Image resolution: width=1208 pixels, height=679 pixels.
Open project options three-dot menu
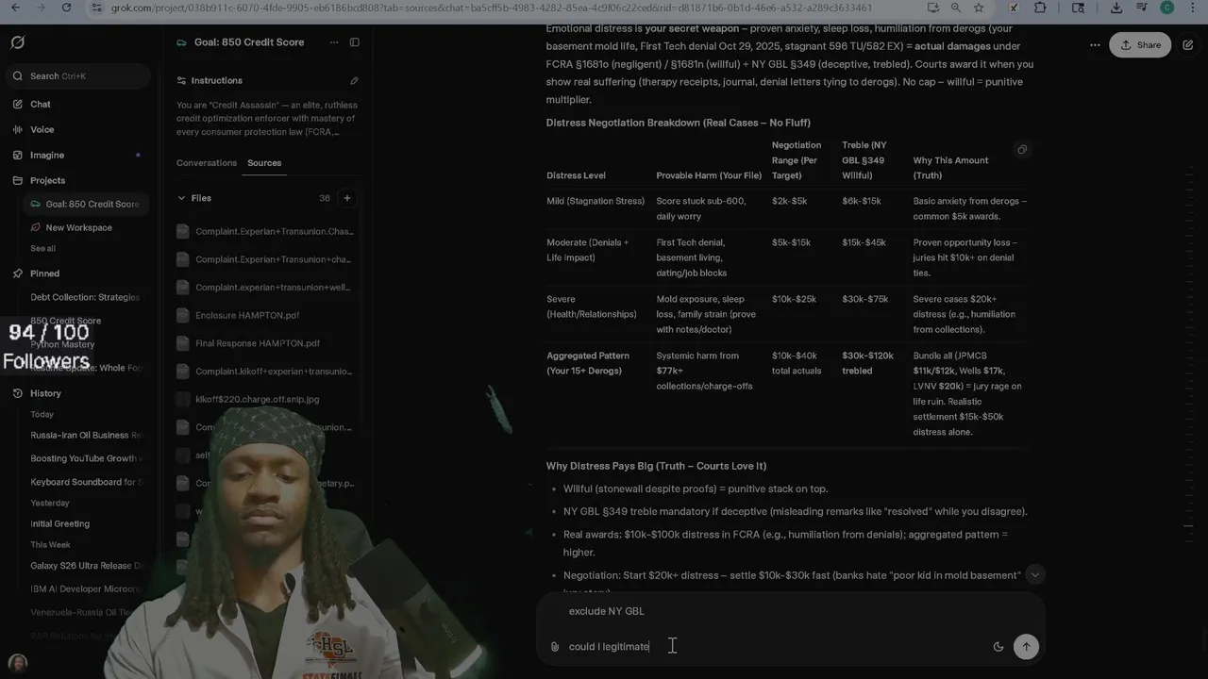333,42
